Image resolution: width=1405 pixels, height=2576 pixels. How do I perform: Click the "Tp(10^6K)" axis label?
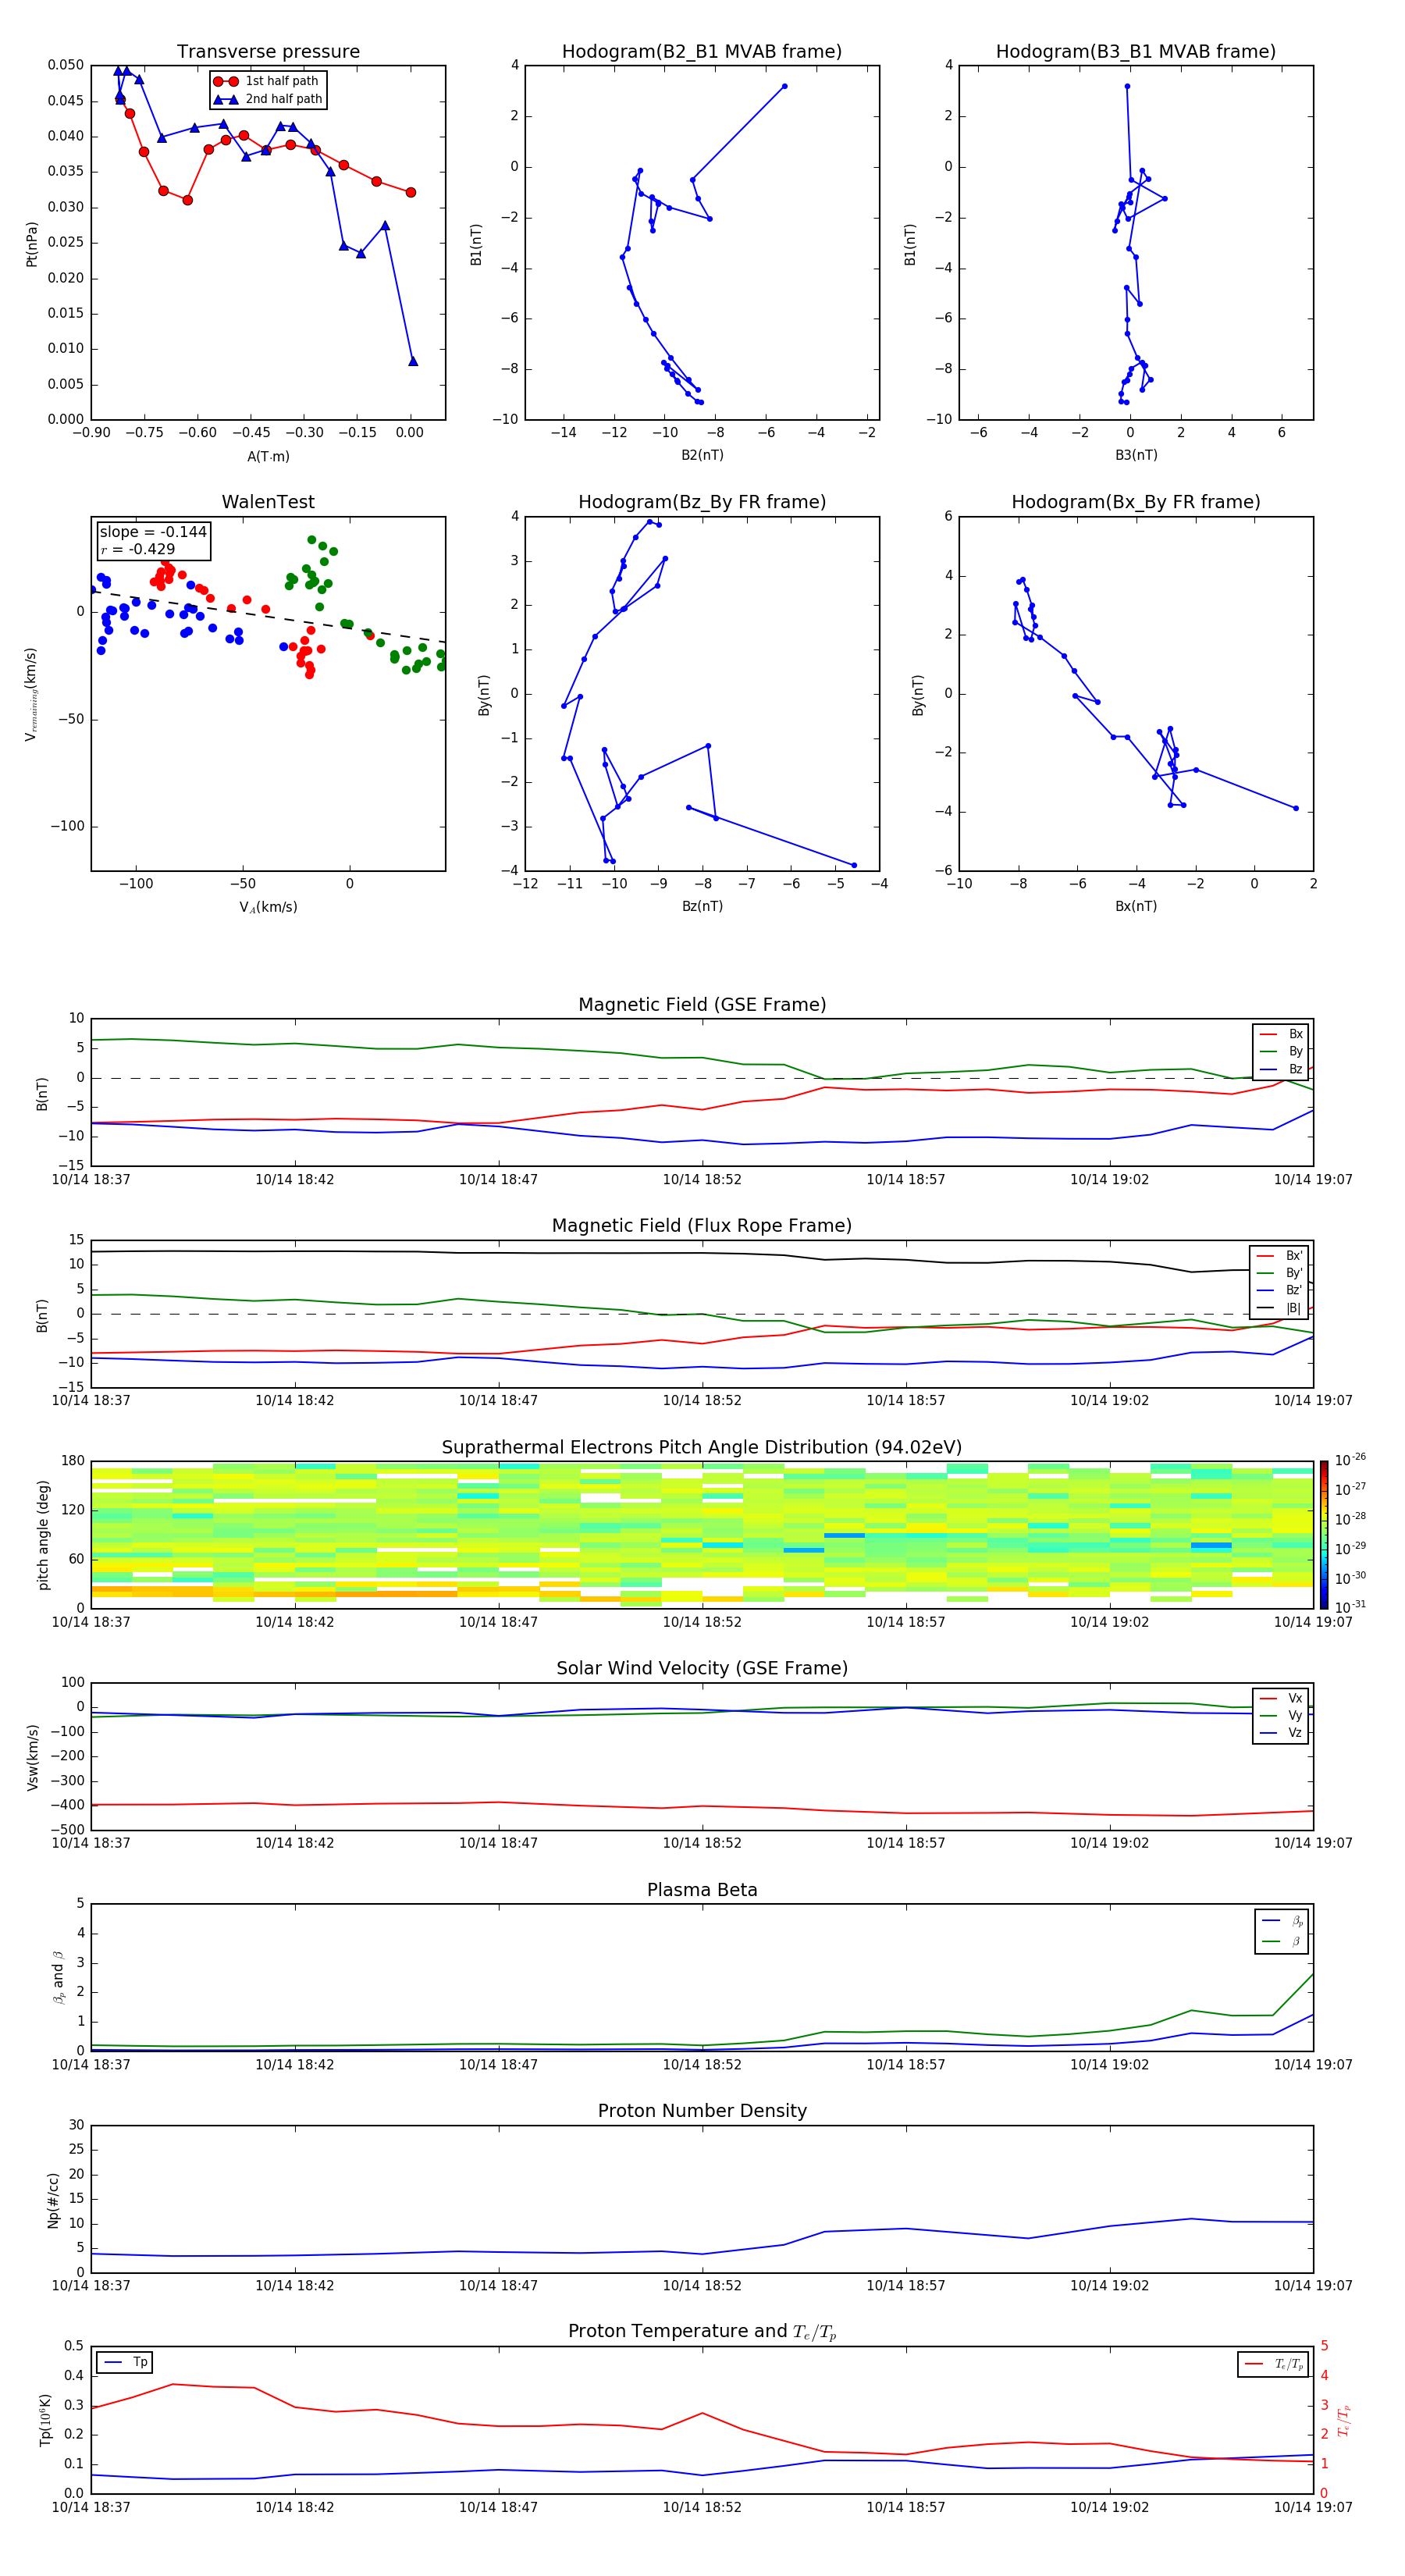45,2420
